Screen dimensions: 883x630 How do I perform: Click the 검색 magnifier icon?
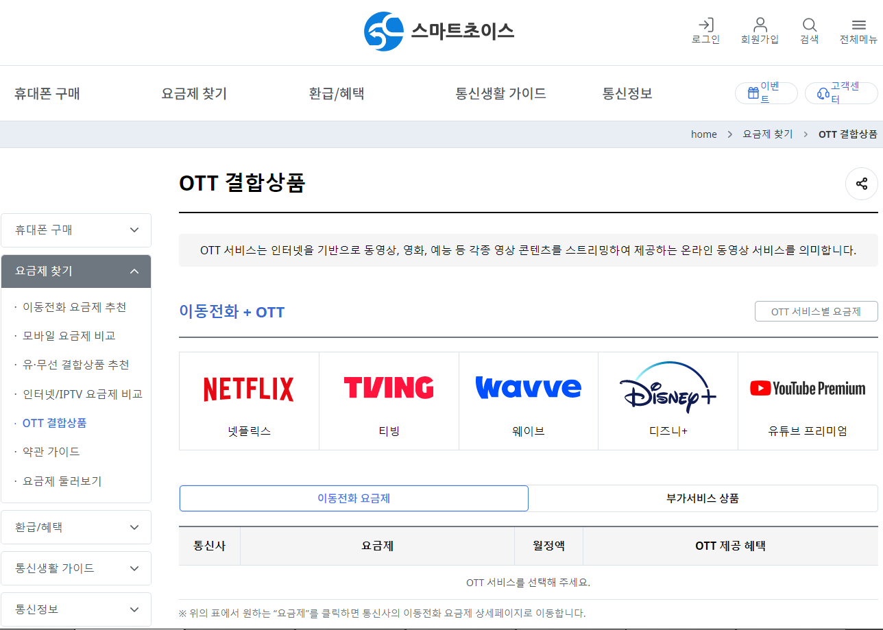pos(809,25)
